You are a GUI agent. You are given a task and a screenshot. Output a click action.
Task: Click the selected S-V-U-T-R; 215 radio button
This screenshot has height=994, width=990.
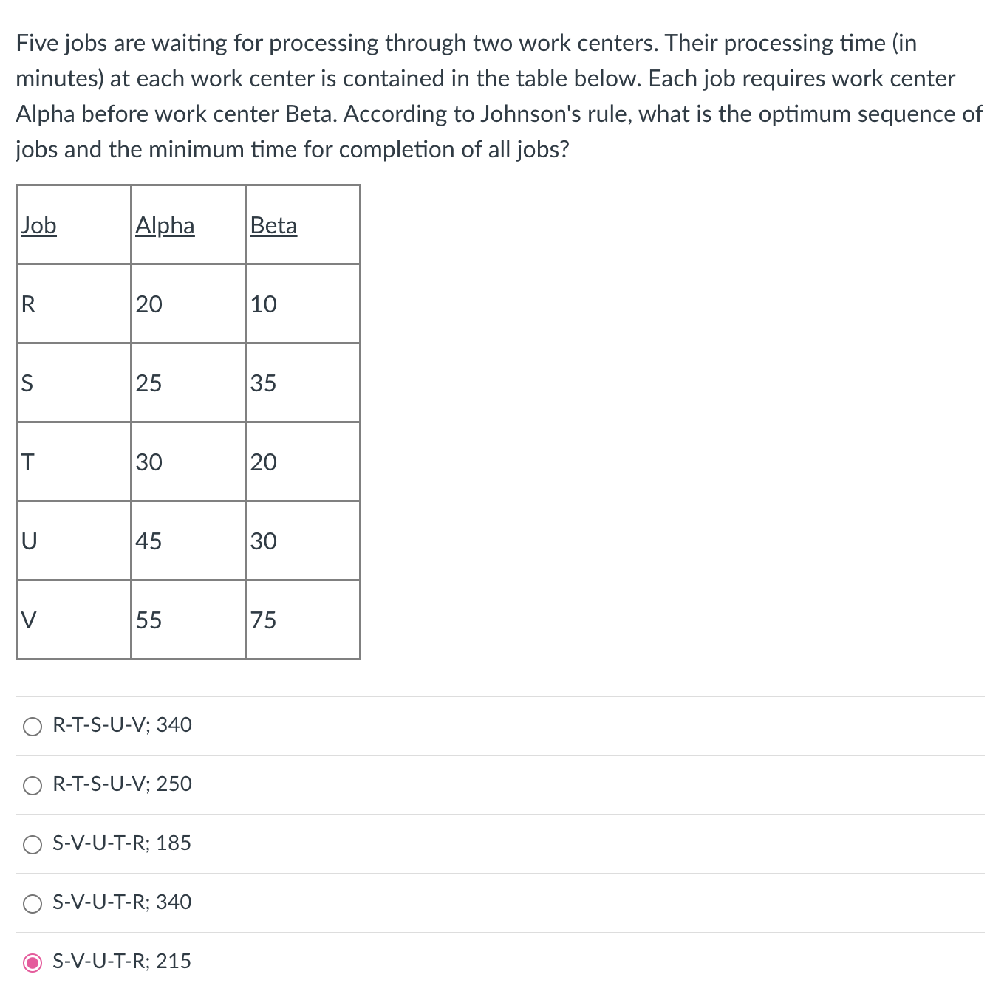point(33,962)
